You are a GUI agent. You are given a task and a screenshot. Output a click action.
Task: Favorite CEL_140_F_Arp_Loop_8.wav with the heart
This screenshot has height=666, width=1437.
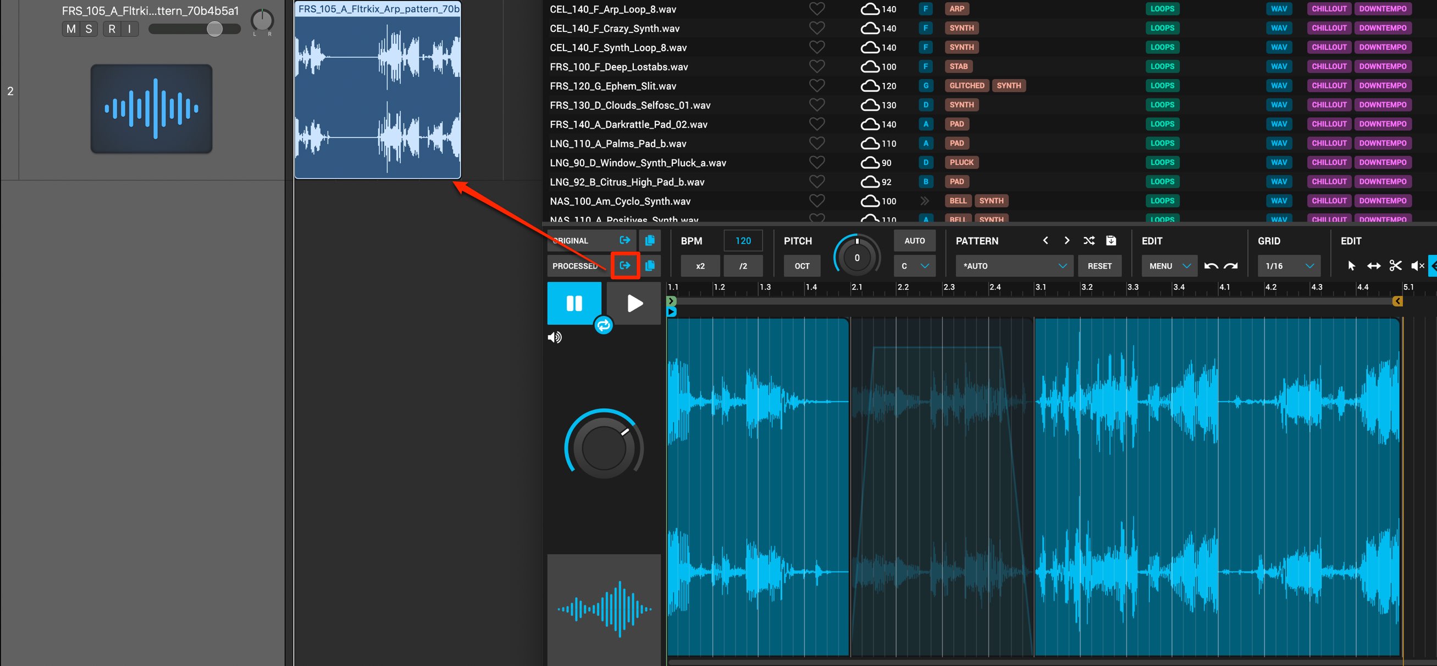[817, 9]
